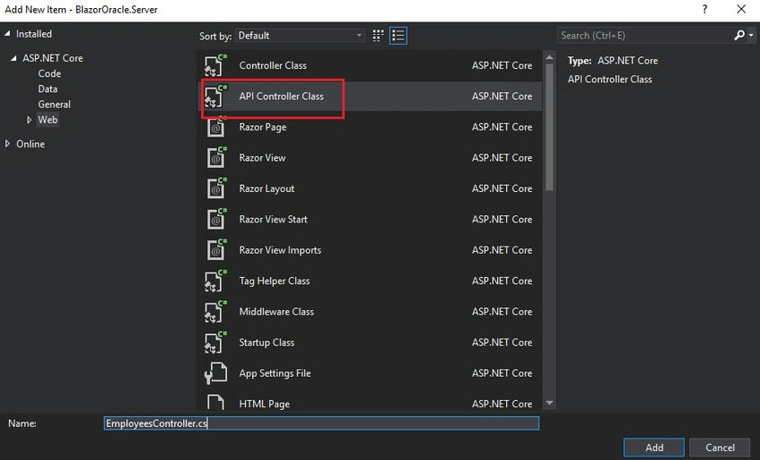Viewport: 760px width, 460px height.
Task: Select 'Razor View' template name
Action: pos(262,158)
